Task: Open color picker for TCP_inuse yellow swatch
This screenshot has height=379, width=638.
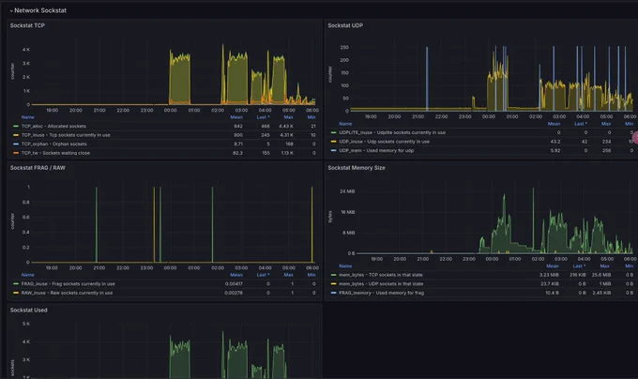Action: 16,135
